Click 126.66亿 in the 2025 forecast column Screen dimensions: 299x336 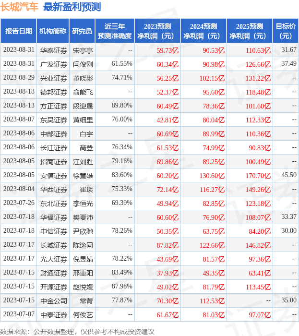(258, 64)
